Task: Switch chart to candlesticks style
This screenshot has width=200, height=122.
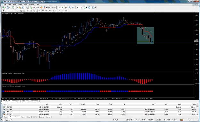Action: [63, 8]
